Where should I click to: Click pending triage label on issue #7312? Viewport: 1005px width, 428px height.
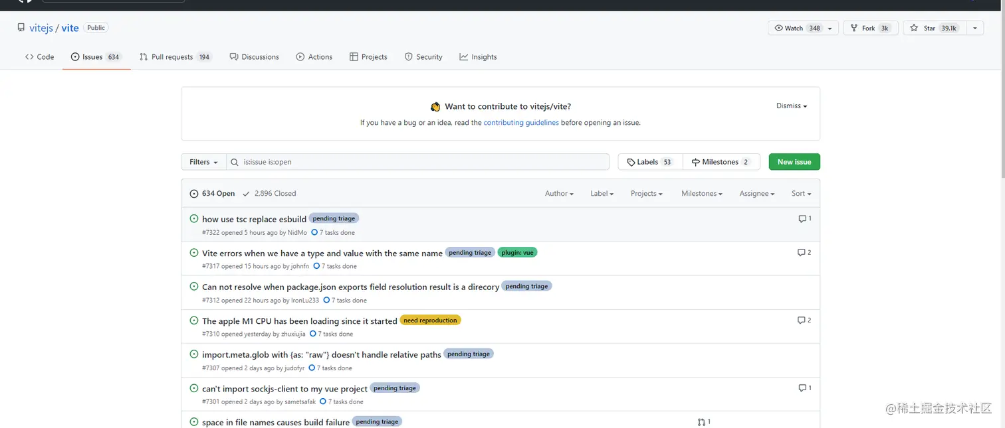526,286
